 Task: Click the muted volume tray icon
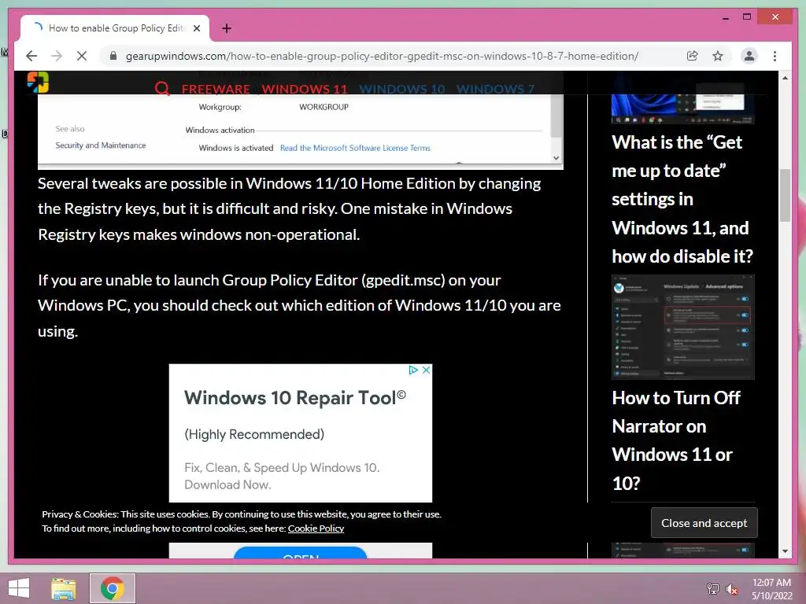[x=732, y=588]
